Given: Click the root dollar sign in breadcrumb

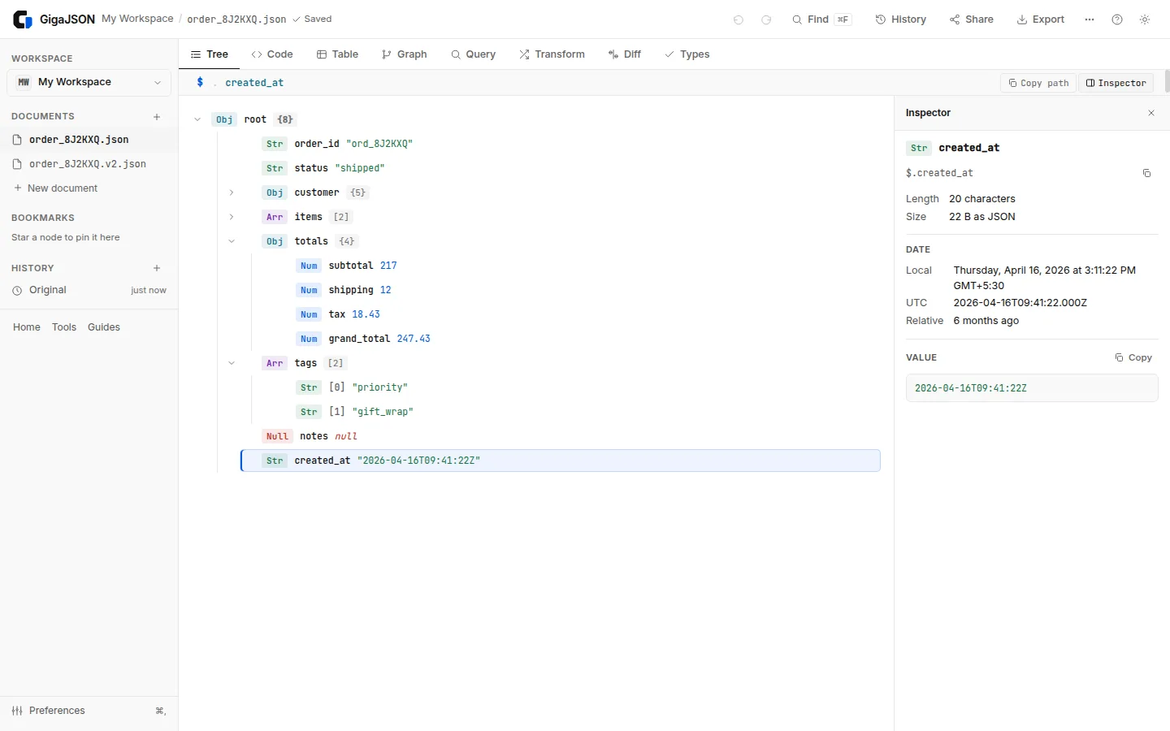Looking at the screenshot, I should coord(200,83).
